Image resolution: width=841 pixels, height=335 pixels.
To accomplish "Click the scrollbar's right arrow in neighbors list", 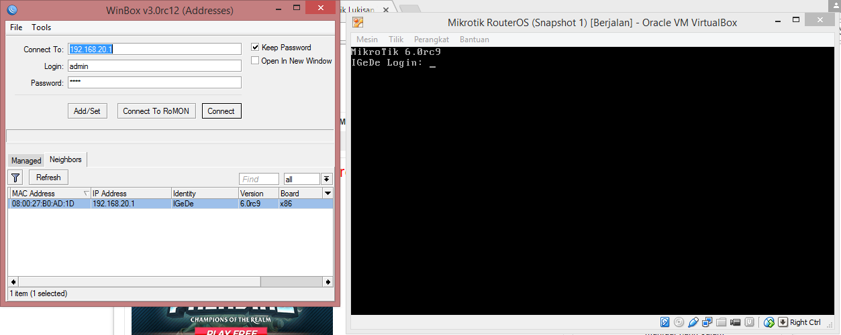I will pyautogui.click(x=328, y=281).
